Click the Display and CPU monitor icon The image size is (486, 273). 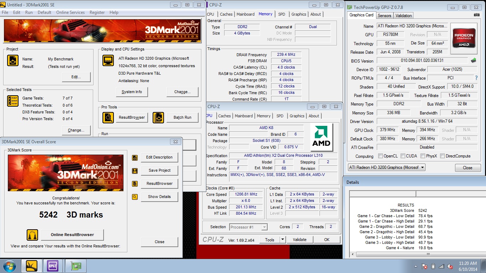(108, 60)
